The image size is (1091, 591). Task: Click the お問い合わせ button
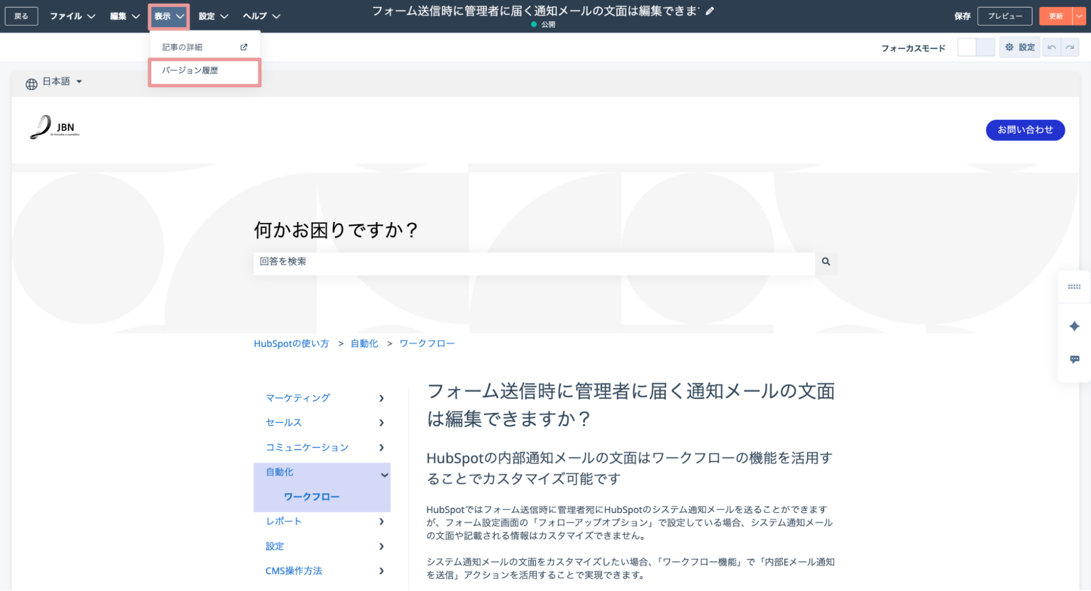[1024, 130]
